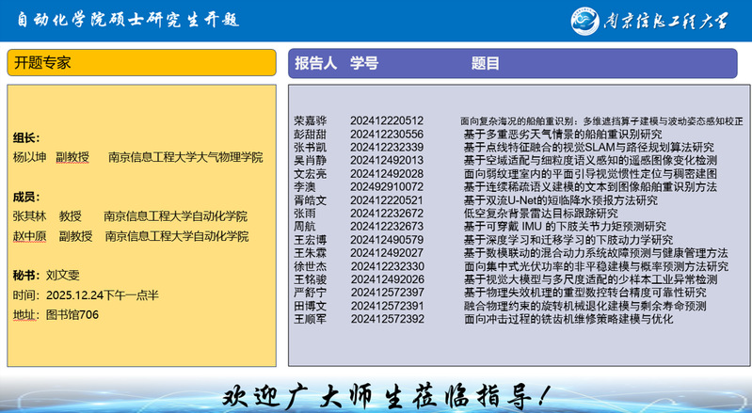Click student ID 202412232339
This screenshot has height=413, width=752.
[x=386, y=148]
